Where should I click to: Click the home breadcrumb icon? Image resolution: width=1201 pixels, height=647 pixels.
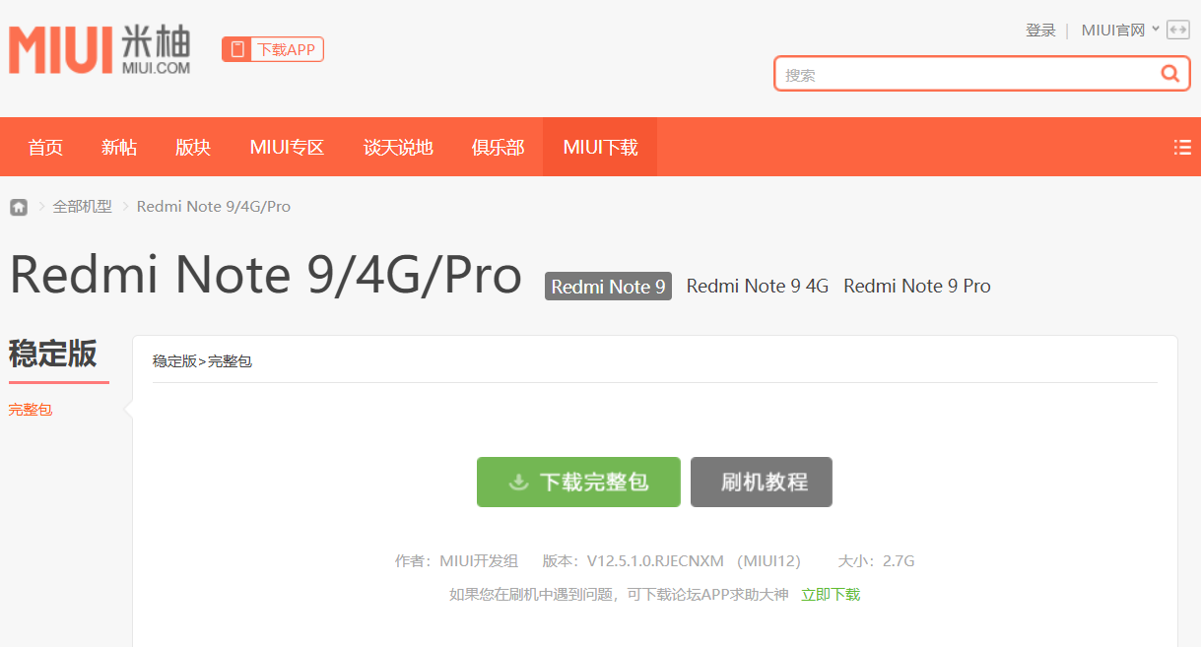coord(18,206)
